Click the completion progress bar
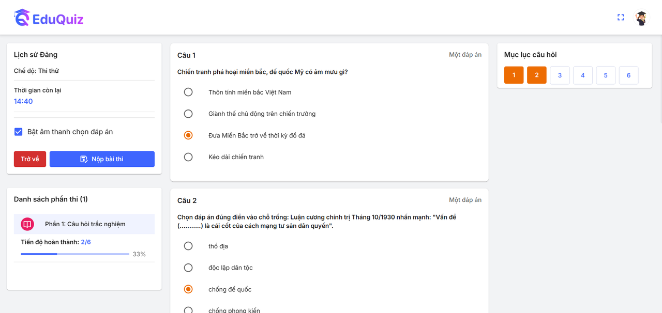The image size is (662, 313). click(75, 254)
